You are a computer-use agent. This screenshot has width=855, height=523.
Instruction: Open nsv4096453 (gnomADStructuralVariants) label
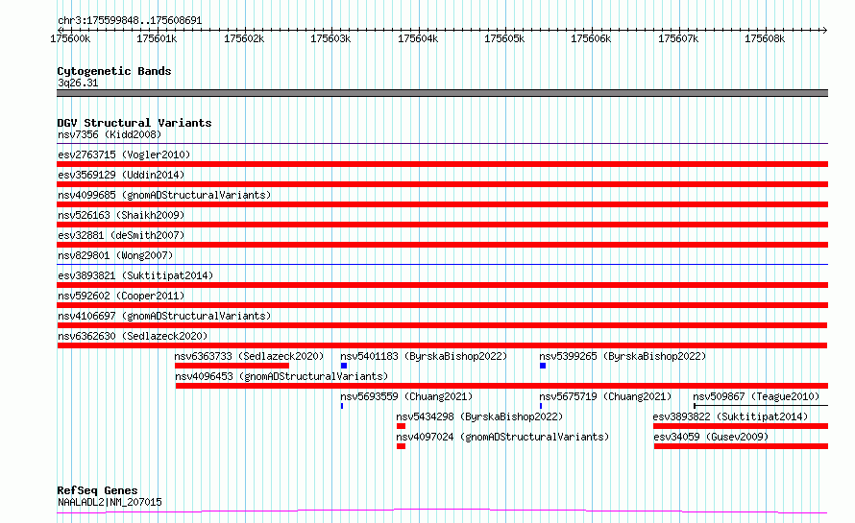tap(281, 376)
